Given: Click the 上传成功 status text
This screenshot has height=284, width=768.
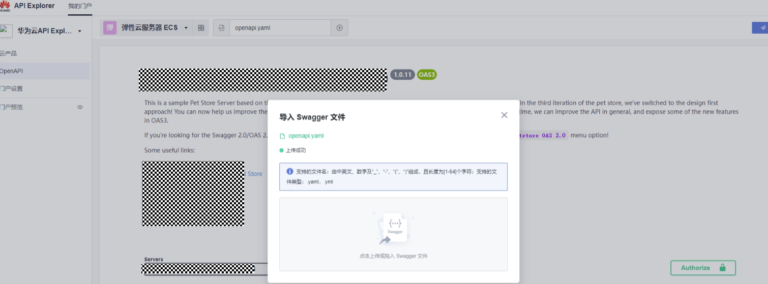Looking at the screenshot, I should 296,150.
